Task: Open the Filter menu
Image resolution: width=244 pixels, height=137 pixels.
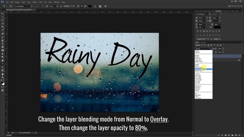Action: [x=41, y=2]
